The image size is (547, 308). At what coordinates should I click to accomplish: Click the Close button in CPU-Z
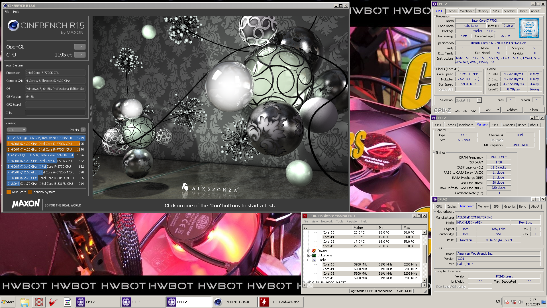pos(534,110)
